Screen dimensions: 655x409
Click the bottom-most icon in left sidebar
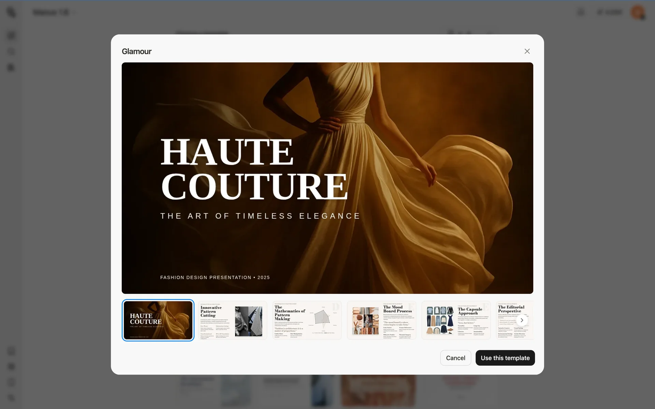(x=11, y=398)
